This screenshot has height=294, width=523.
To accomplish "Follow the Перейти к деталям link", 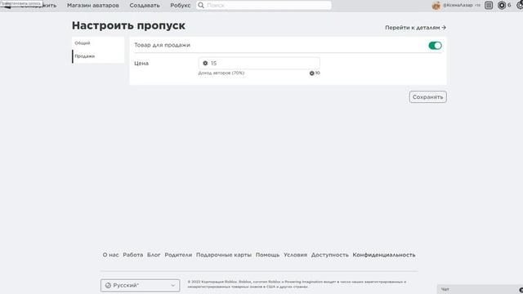I will 415,28.
